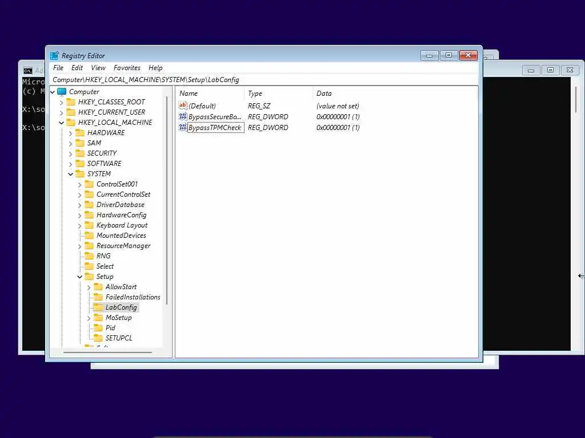Click the Registry Editor title bar icon
Image resolution: width=585 pixels, height=438 pixels.
pyautogui.click(x=54, y=55)
